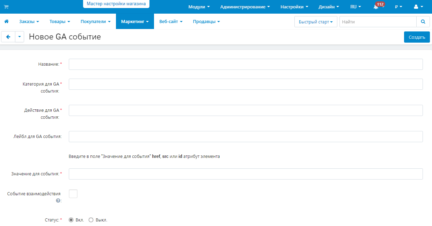Go to the dashboard home icon
Screen dimensions: 432x226
tap(6, 21)
